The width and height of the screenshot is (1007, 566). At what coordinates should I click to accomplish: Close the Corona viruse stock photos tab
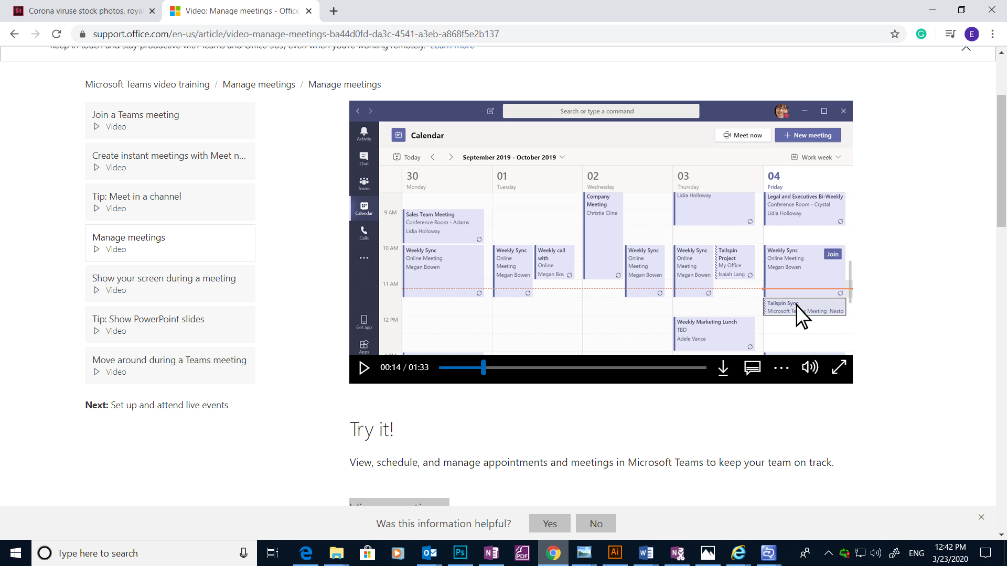(152, 11)
